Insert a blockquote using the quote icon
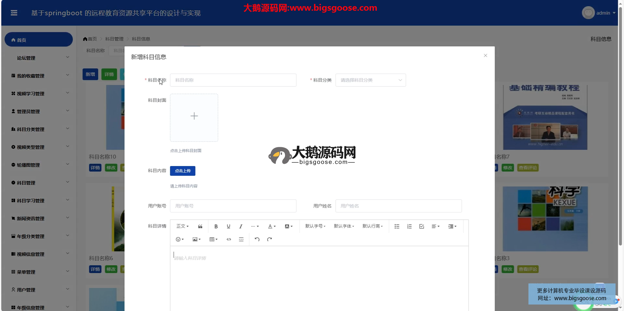 tap(200, 226)
